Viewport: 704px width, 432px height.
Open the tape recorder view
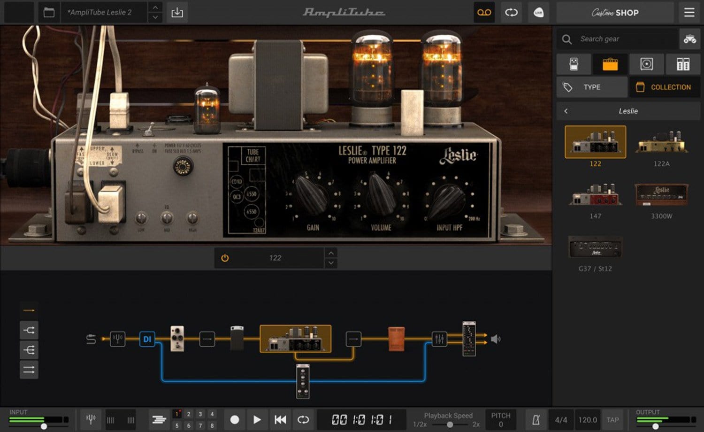click(x=484, y=13)
